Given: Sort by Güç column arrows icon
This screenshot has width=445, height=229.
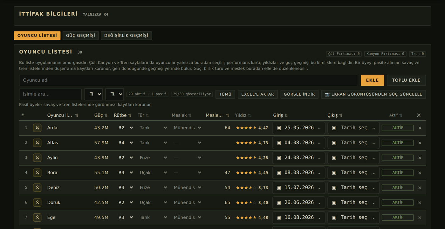Looking at the screenshot, I should point(106,115).
